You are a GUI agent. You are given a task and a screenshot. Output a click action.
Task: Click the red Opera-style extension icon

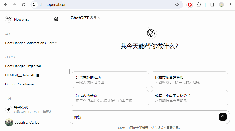[x=189, y=5]
